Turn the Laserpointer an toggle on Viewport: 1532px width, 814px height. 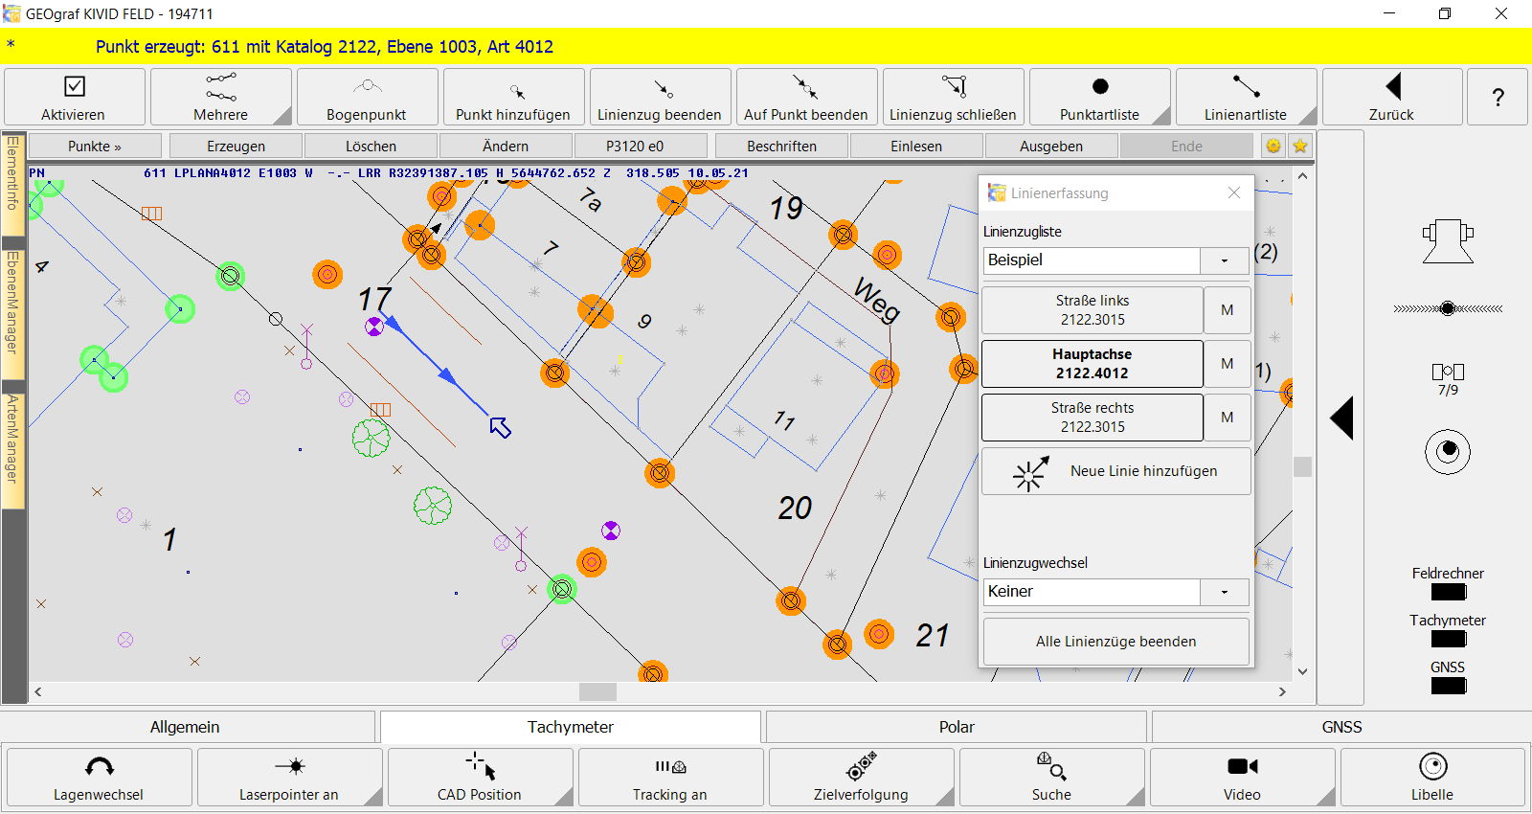tap(289, 777)
